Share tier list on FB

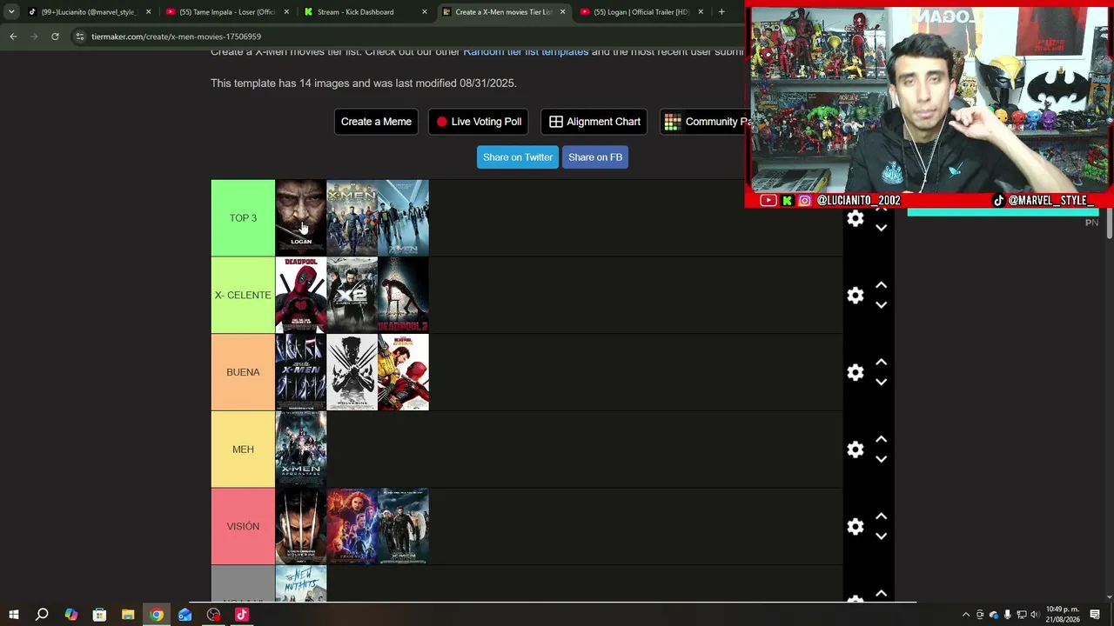(595, 157)
